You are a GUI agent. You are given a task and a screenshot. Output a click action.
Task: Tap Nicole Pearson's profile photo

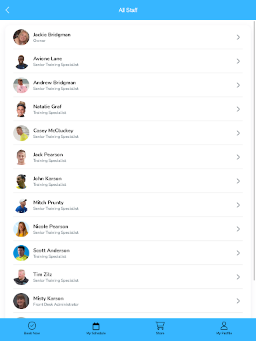[21, 229]
